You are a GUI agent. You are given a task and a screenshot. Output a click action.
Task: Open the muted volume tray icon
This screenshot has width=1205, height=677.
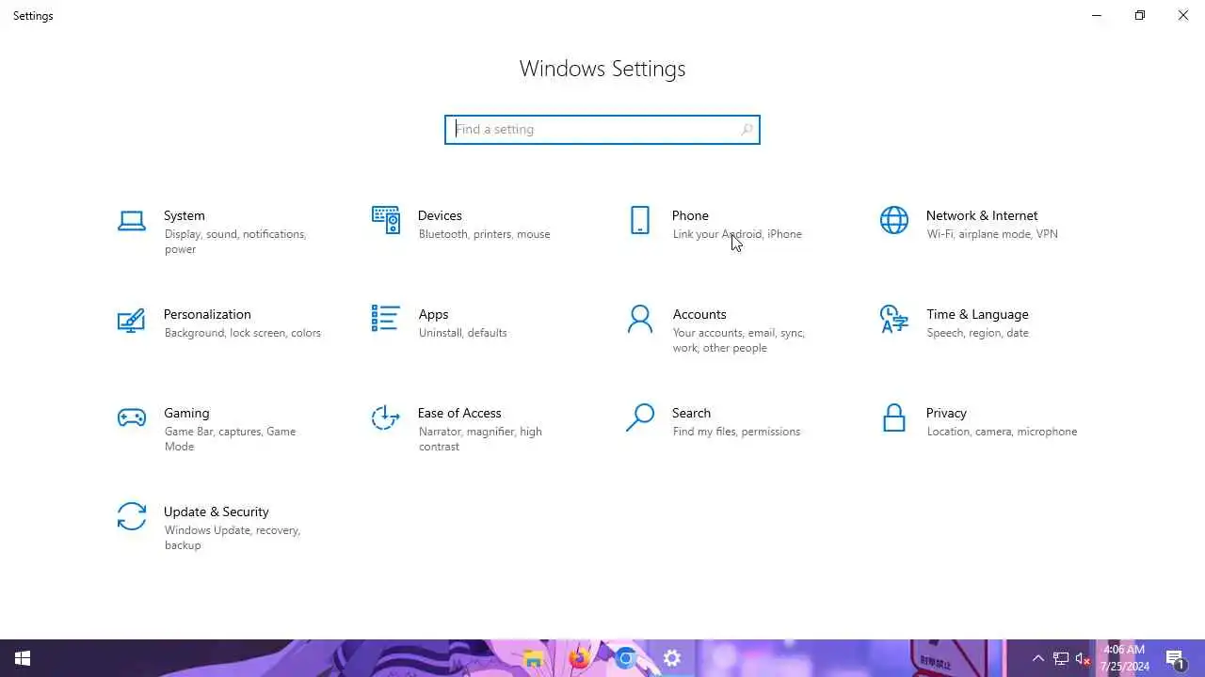point(1083,658)
